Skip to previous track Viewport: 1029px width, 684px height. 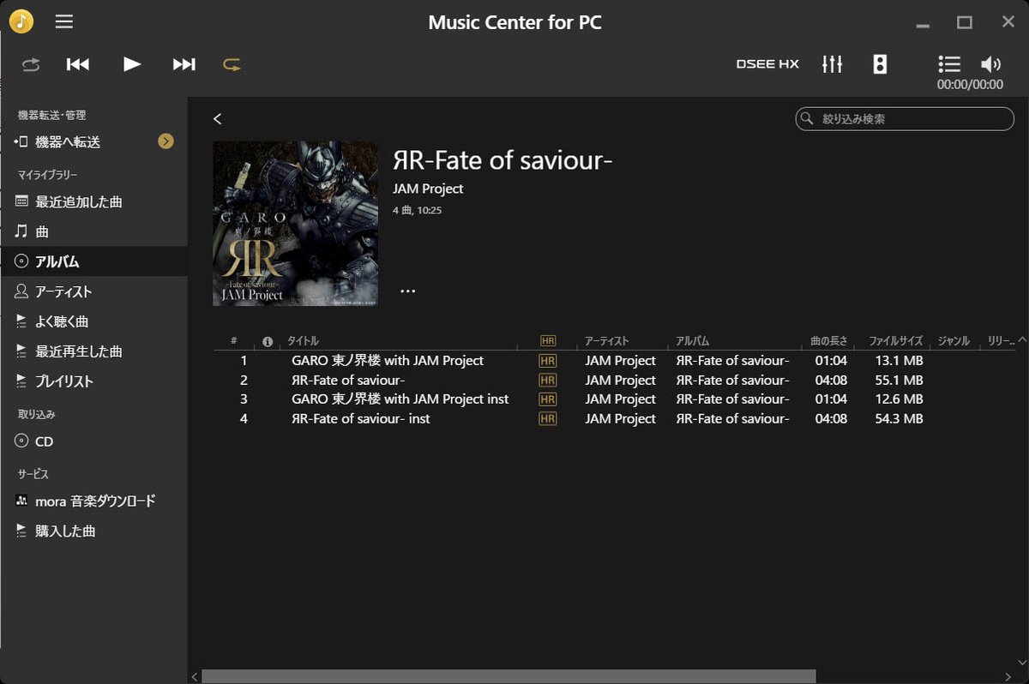pos(78,64)
